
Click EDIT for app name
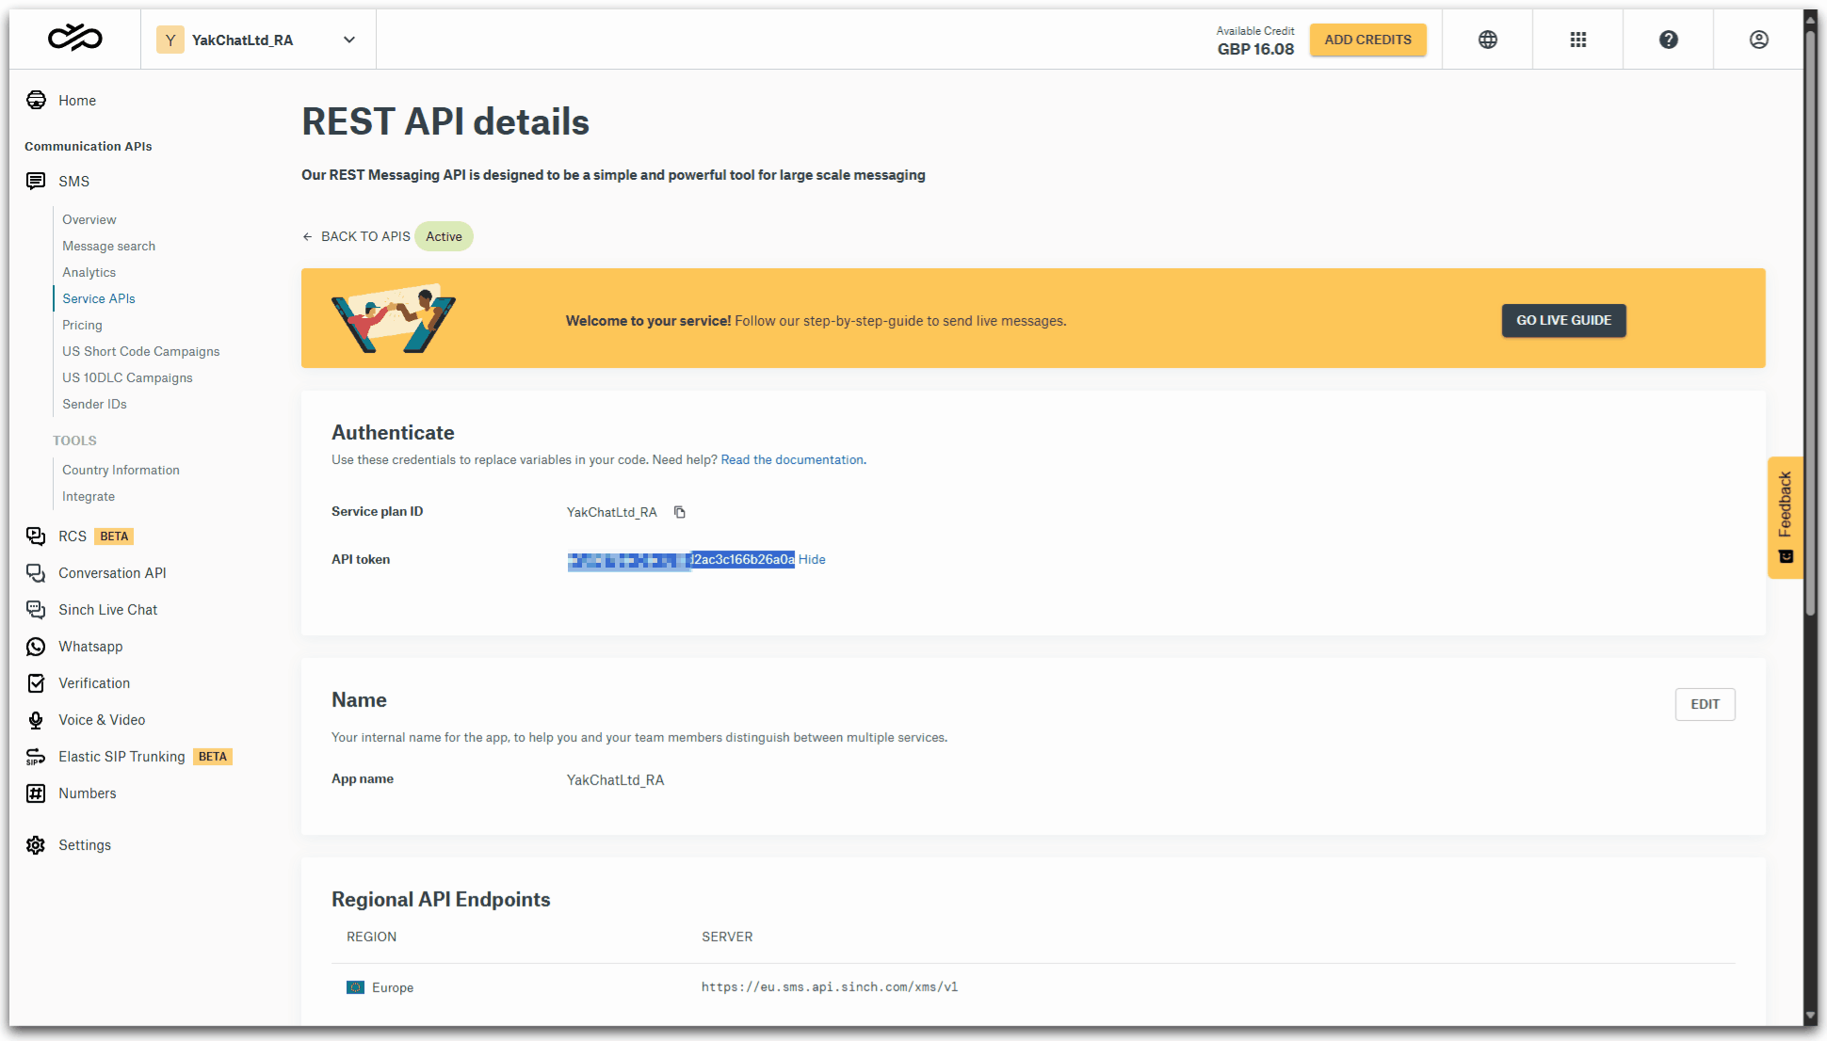tap(1705, 704)
